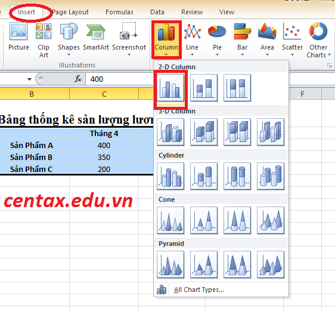Pick the 3-D Cylinder chart
The height and width of the screenshot is (311, 335).
pos(271,176)
